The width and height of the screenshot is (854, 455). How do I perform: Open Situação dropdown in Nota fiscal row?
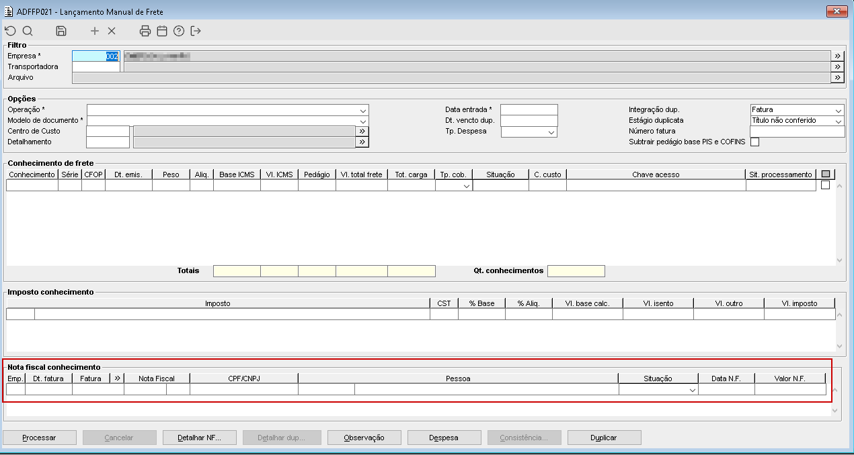pos(692,390)
